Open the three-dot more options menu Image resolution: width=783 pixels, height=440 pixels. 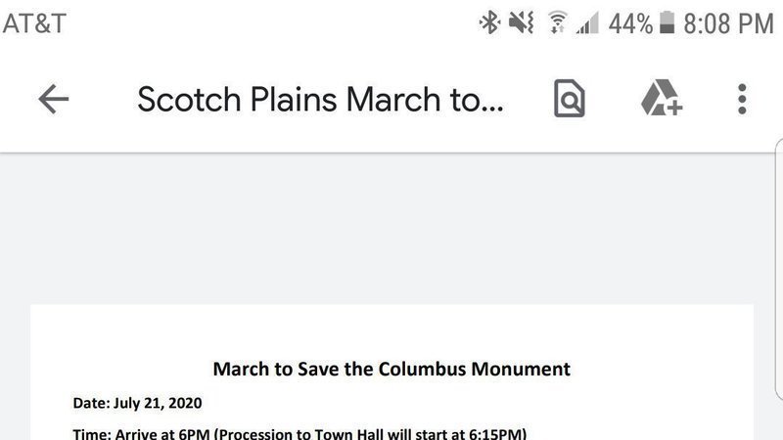(x=742, y=99)
